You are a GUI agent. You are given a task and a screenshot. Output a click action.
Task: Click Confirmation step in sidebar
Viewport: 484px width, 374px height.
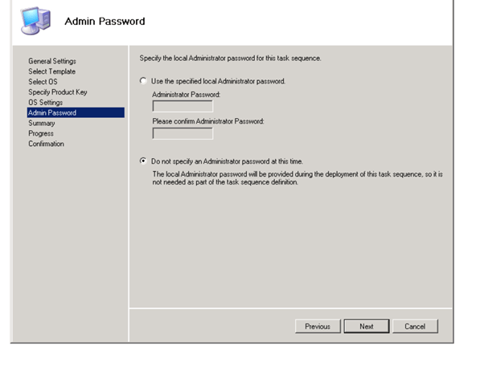click(x=46, y=144)
